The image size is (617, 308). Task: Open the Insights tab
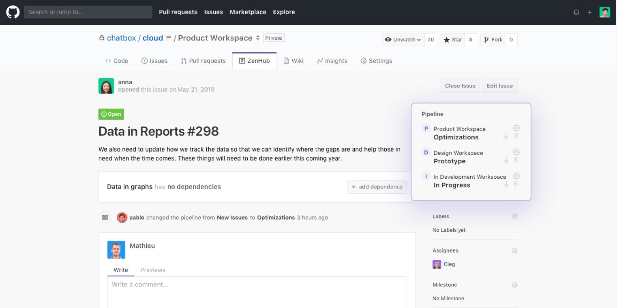click(332, 61)
